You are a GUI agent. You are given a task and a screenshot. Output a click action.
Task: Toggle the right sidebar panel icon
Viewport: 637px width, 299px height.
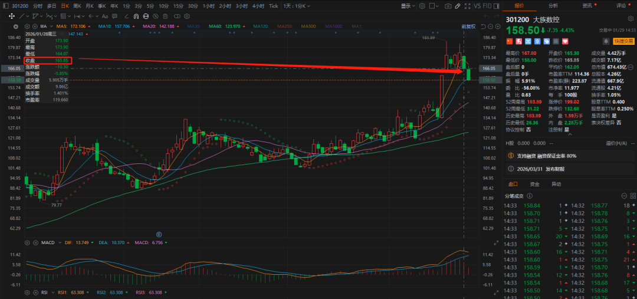coord(497,6)
